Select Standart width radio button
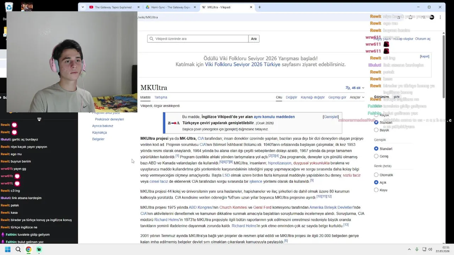 (376, 149)
